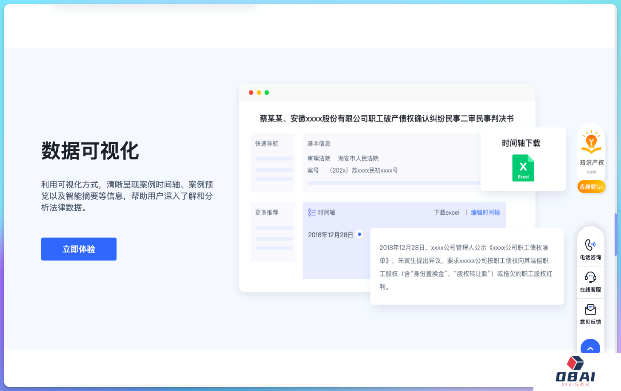Image resolution: width=621 pixels, height=391 pixels.
Task: Click the 时间轴 list icon
Action: tap(312, 212)
